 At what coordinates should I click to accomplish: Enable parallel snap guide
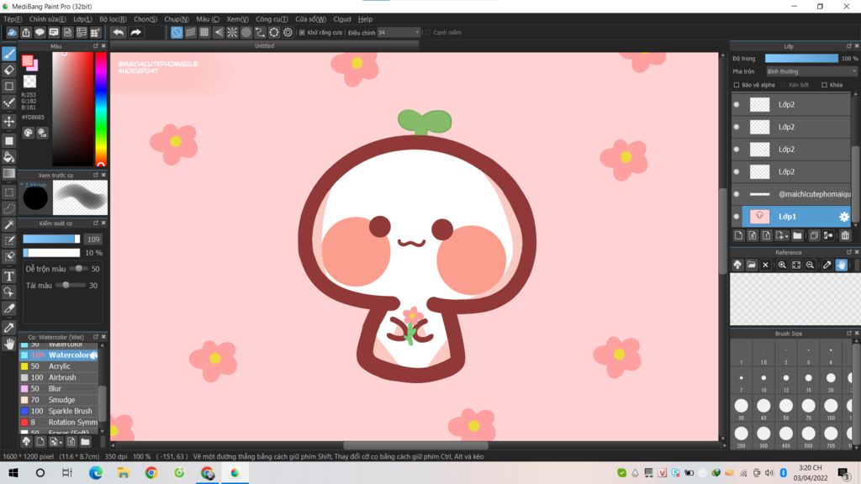(191, 33)
